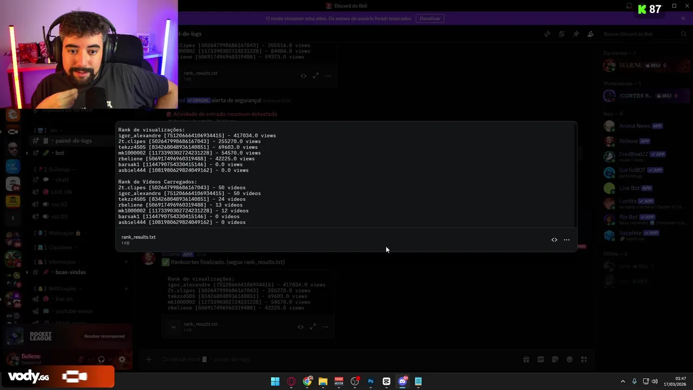This screenshot has width=693, height=390.
Task: Show hidden system tray icons
Action: click(x=623, y=381)
